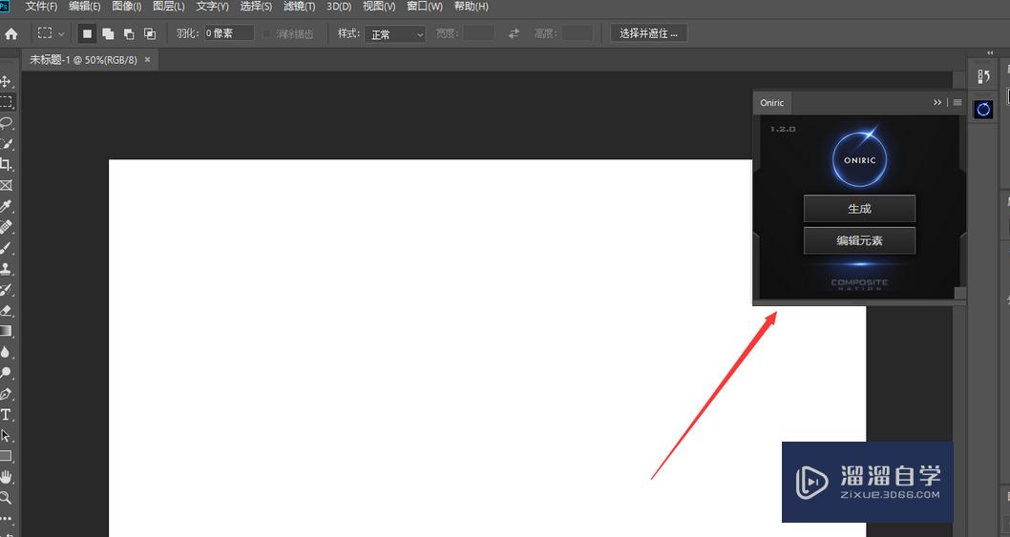Screen dimensions: 1010x537
Task: Open the 窗口(W) menu
Action: pyautogui.click(x=425, y=7)
